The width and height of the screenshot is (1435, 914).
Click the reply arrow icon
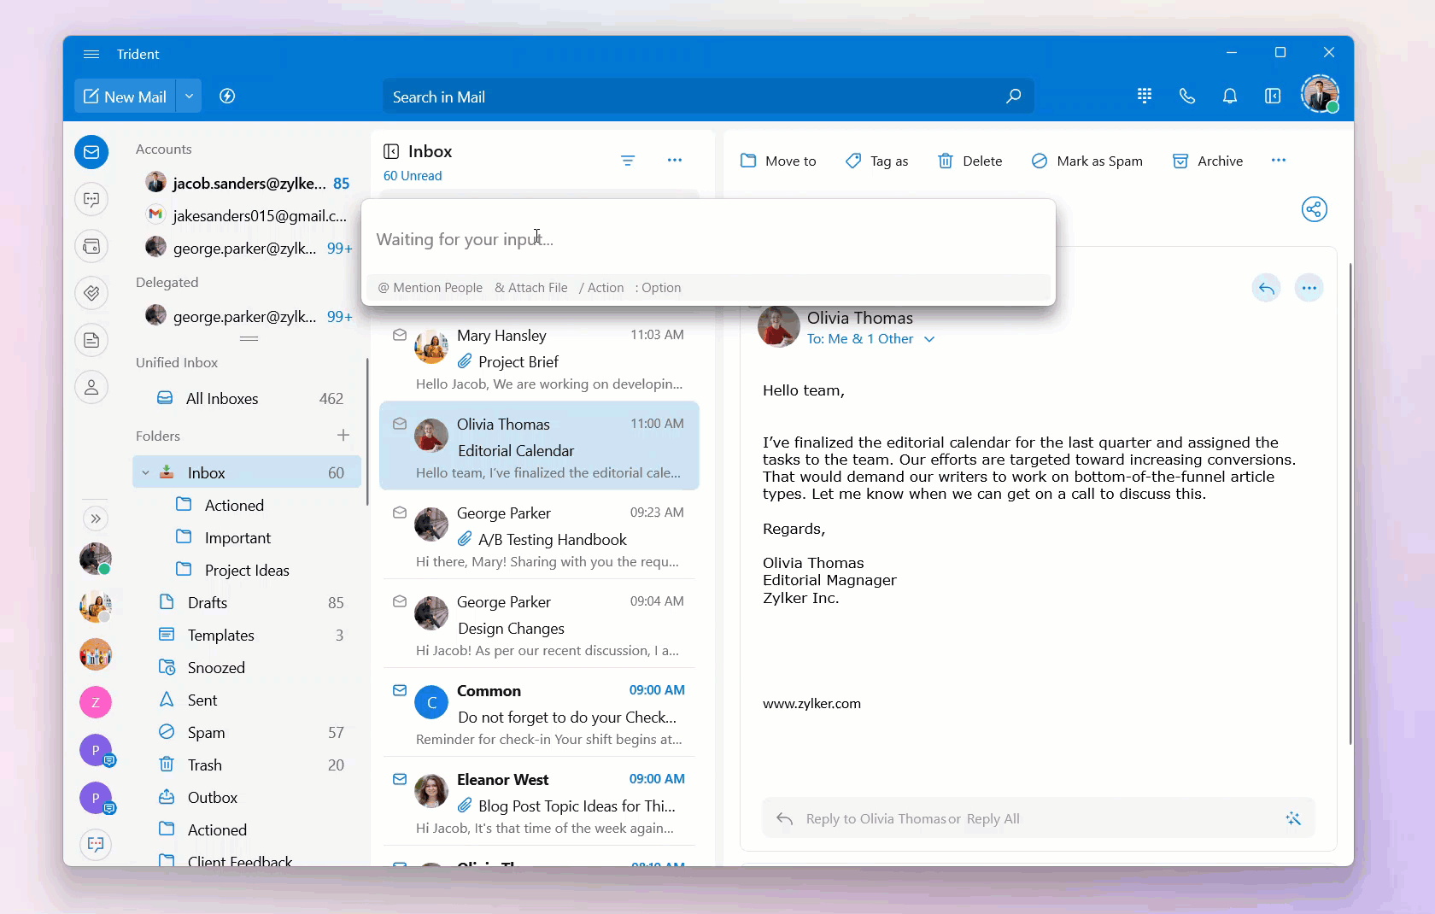click(x=1266, y=289)
